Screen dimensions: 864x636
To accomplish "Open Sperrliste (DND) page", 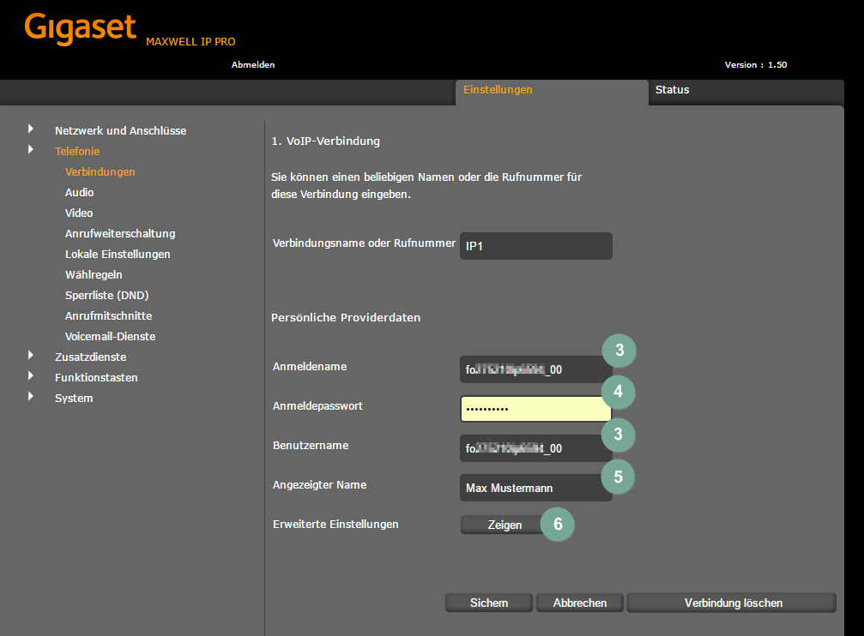I will 106,296.
